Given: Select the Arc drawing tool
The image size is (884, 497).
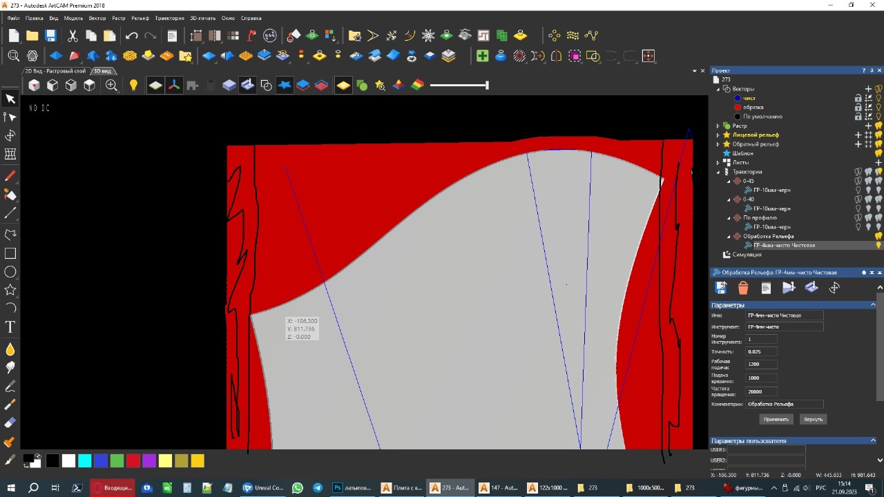Looking at the screenshot, I should pyautogui.click(x=10, y=308).
